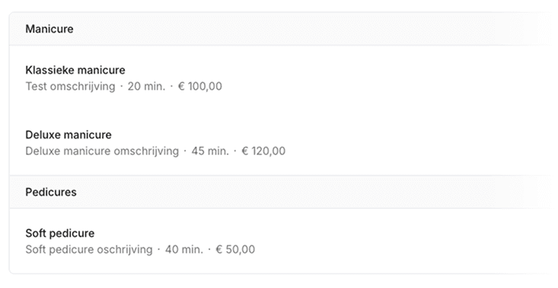Click the dot after Deluxe manicure omschrijving
This screenshot has width=558, height=288.
click(185, 151)
